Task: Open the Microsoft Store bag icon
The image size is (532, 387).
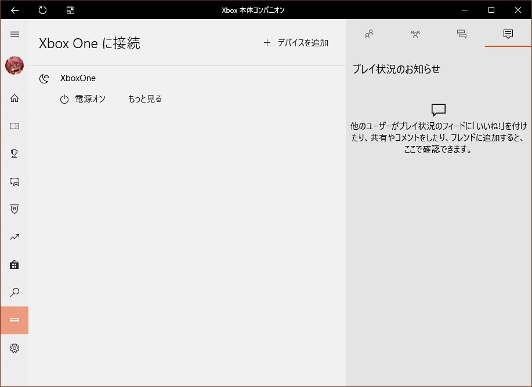Action: coord(15,264)
